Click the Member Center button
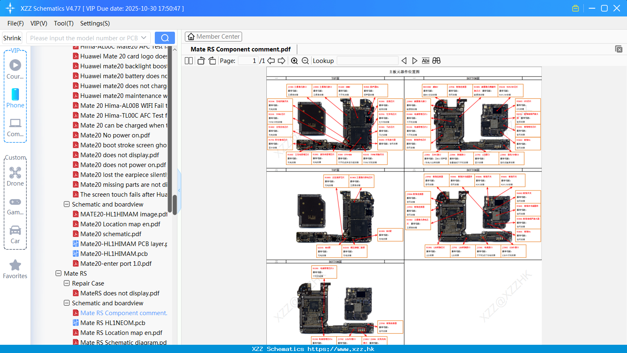 point(213,37)
